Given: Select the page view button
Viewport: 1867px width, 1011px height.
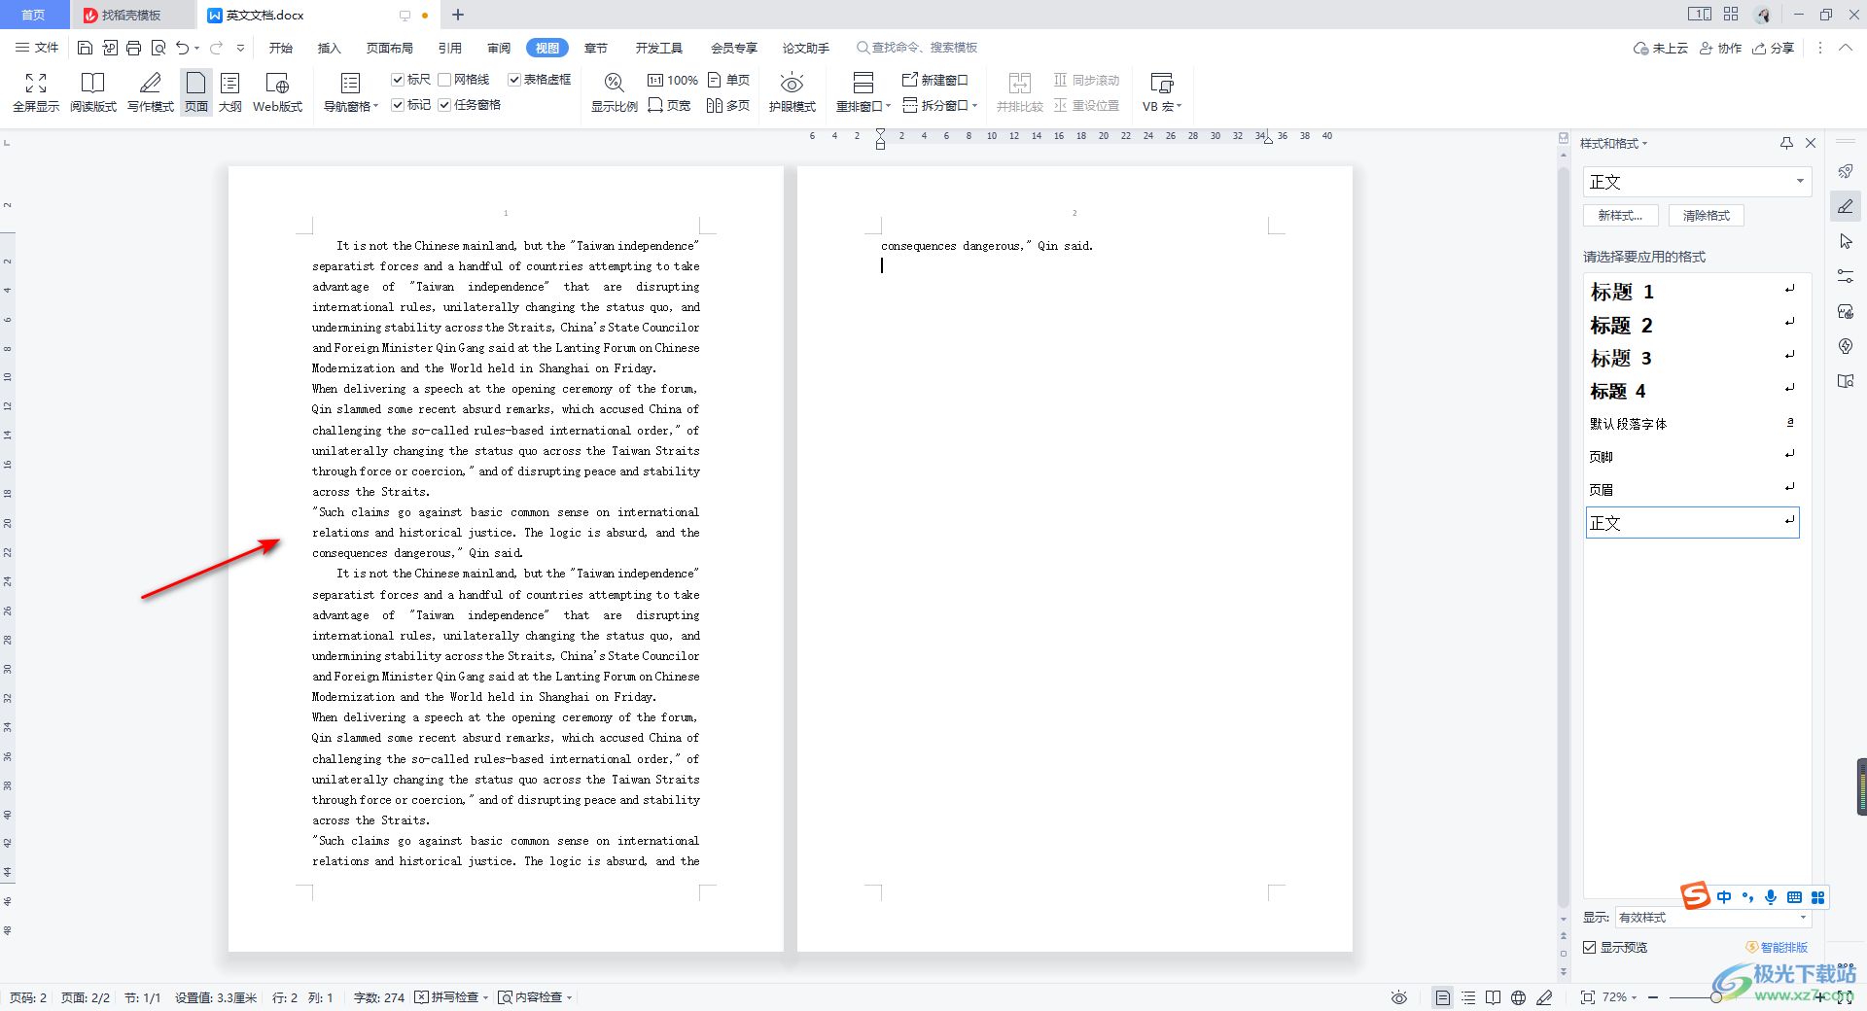Looking at the screenshot, I should [196, 92].
